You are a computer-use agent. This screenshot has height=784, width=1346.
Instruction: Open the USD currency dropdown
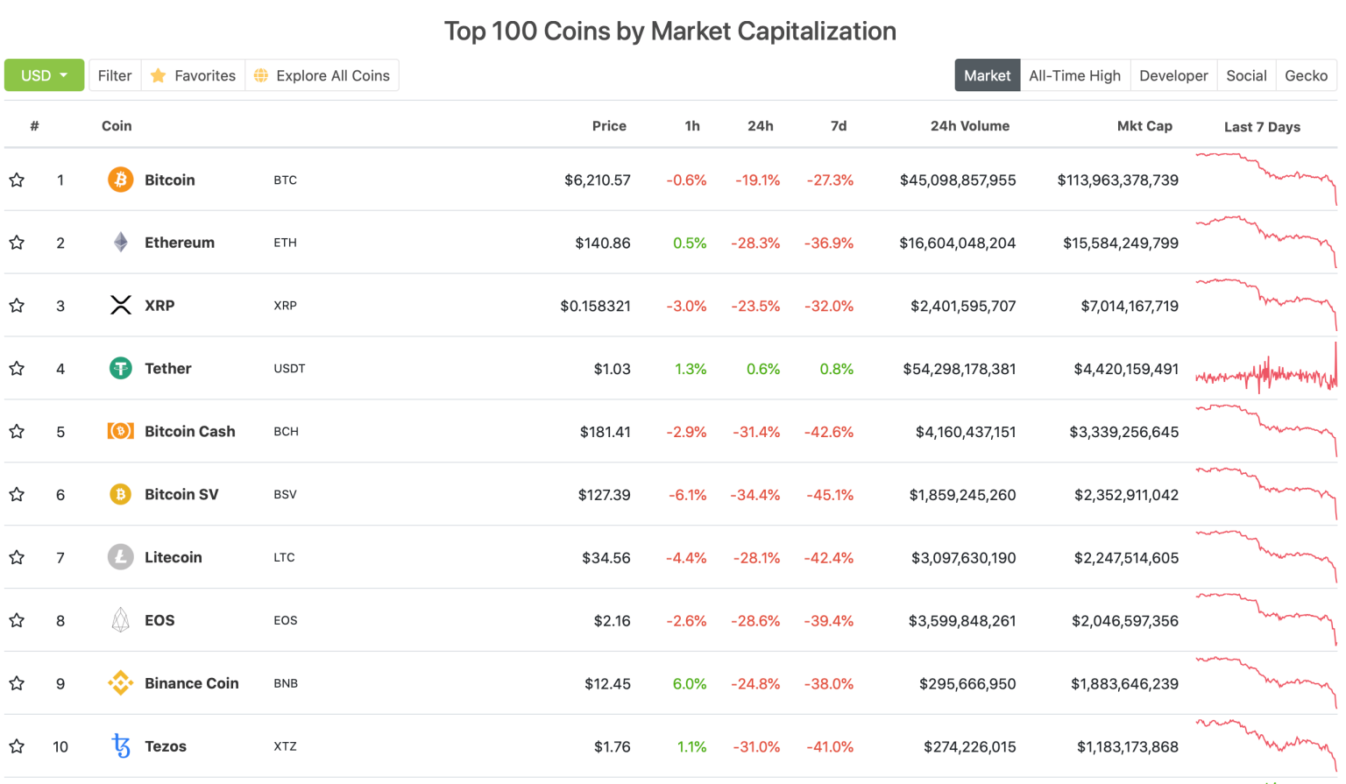click(x=44, y=75)
